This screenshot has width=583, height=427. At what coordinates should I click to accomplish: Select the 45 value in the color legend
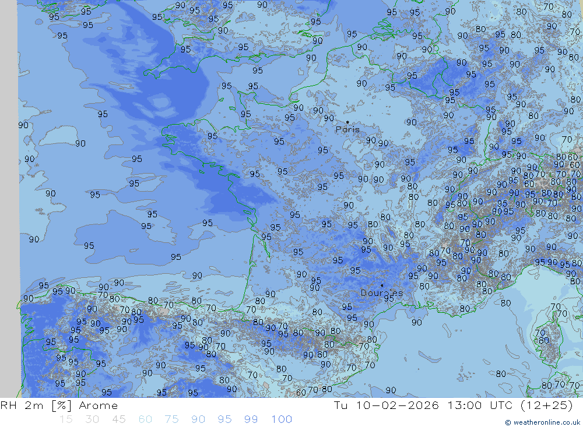click(118, 419)
